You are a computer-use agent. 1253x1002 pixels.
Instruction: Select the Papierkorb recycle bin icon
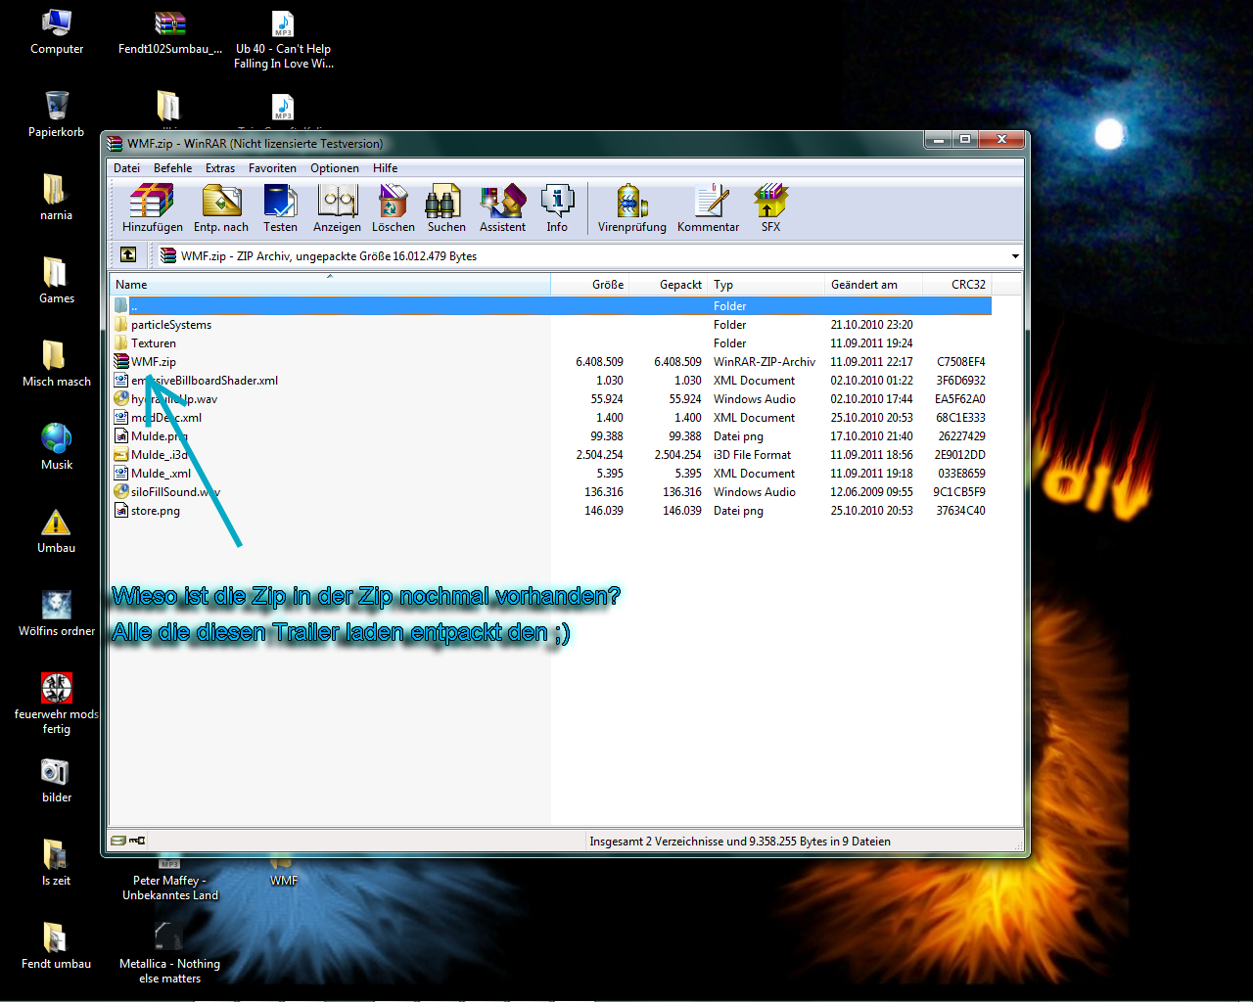57,114
